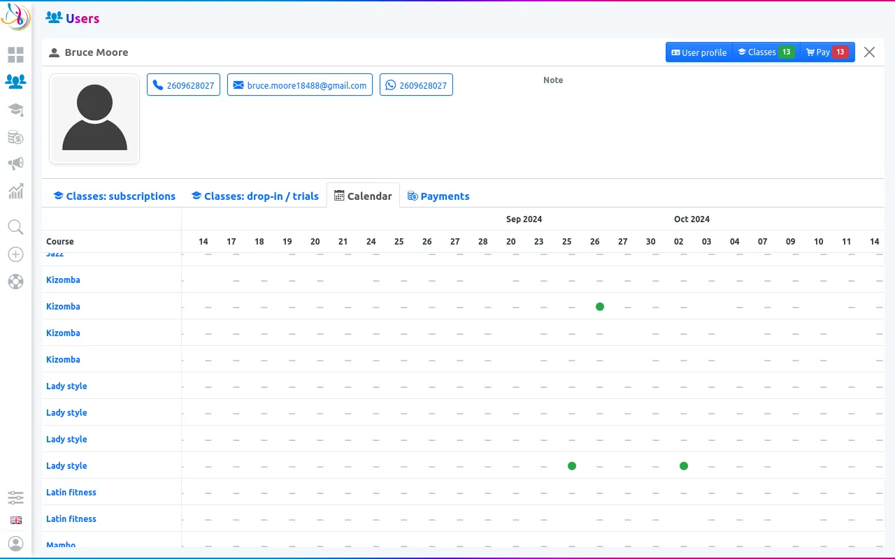This screenshot has height=559, width=895.
Task: Open Classes: drop-in / trials tab
Action: pyautogui.click(x=255, y=196)
